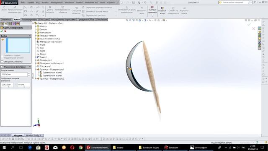Click Zoom to Area magnifier icon
Viewport: 268px width, 151px height.
[130, 20]
